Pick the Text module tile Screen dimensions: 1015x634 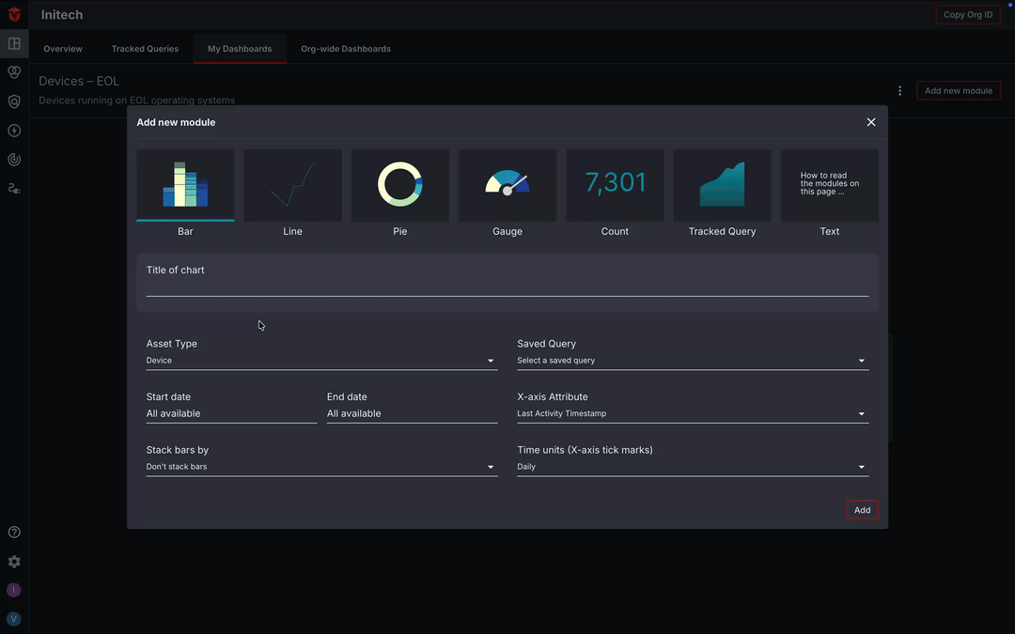[x=829, y=185]
